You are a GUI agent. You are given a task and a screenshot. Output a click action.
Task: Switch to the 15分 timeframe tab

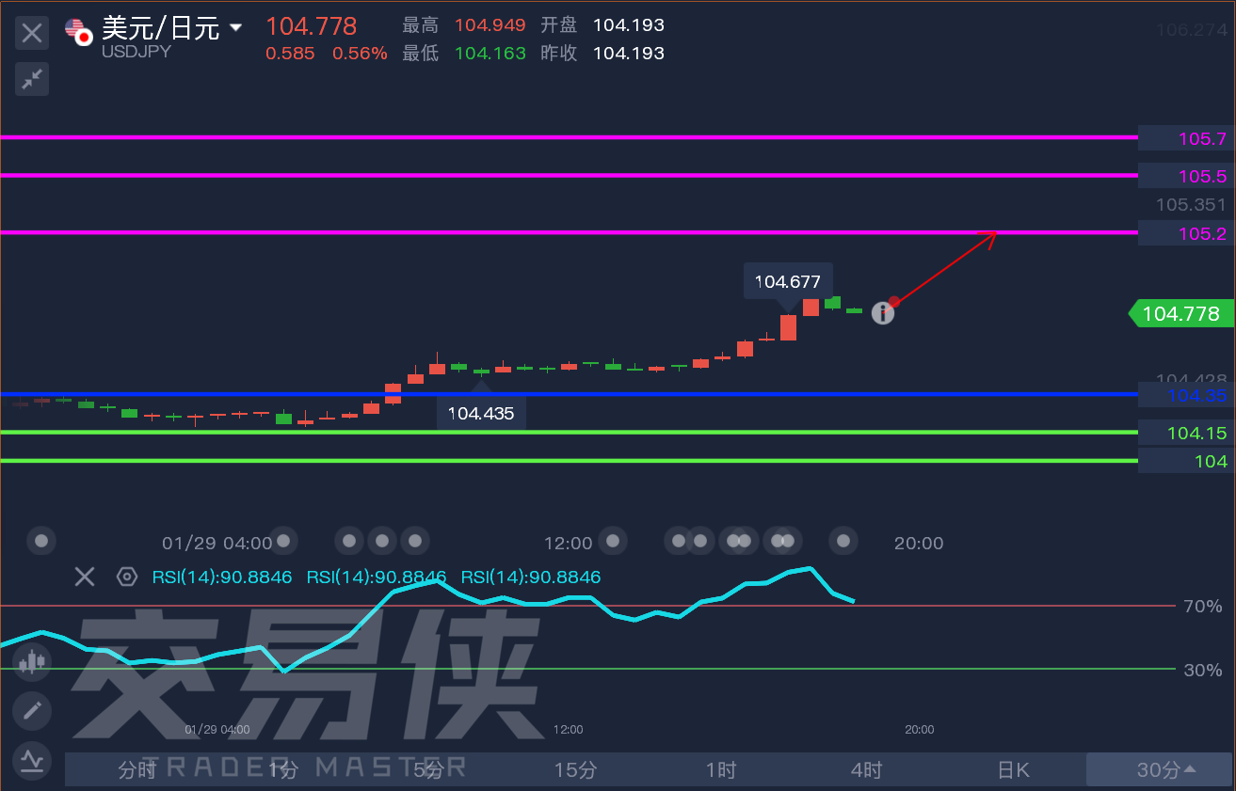pos(575,770)
